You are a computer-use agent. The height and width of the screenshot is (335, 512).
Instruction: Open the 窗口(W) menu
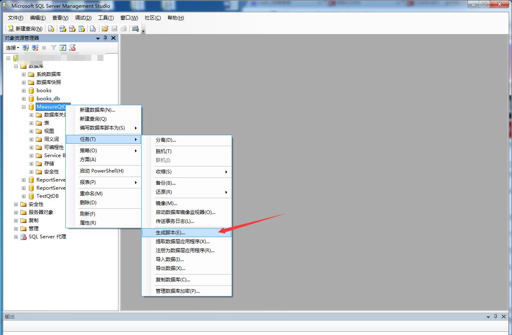[129, 18]
